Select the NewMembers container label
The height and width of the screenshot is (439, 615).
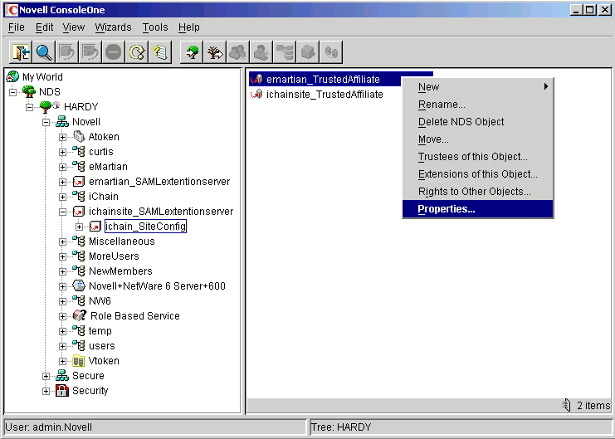click(120, 271)
